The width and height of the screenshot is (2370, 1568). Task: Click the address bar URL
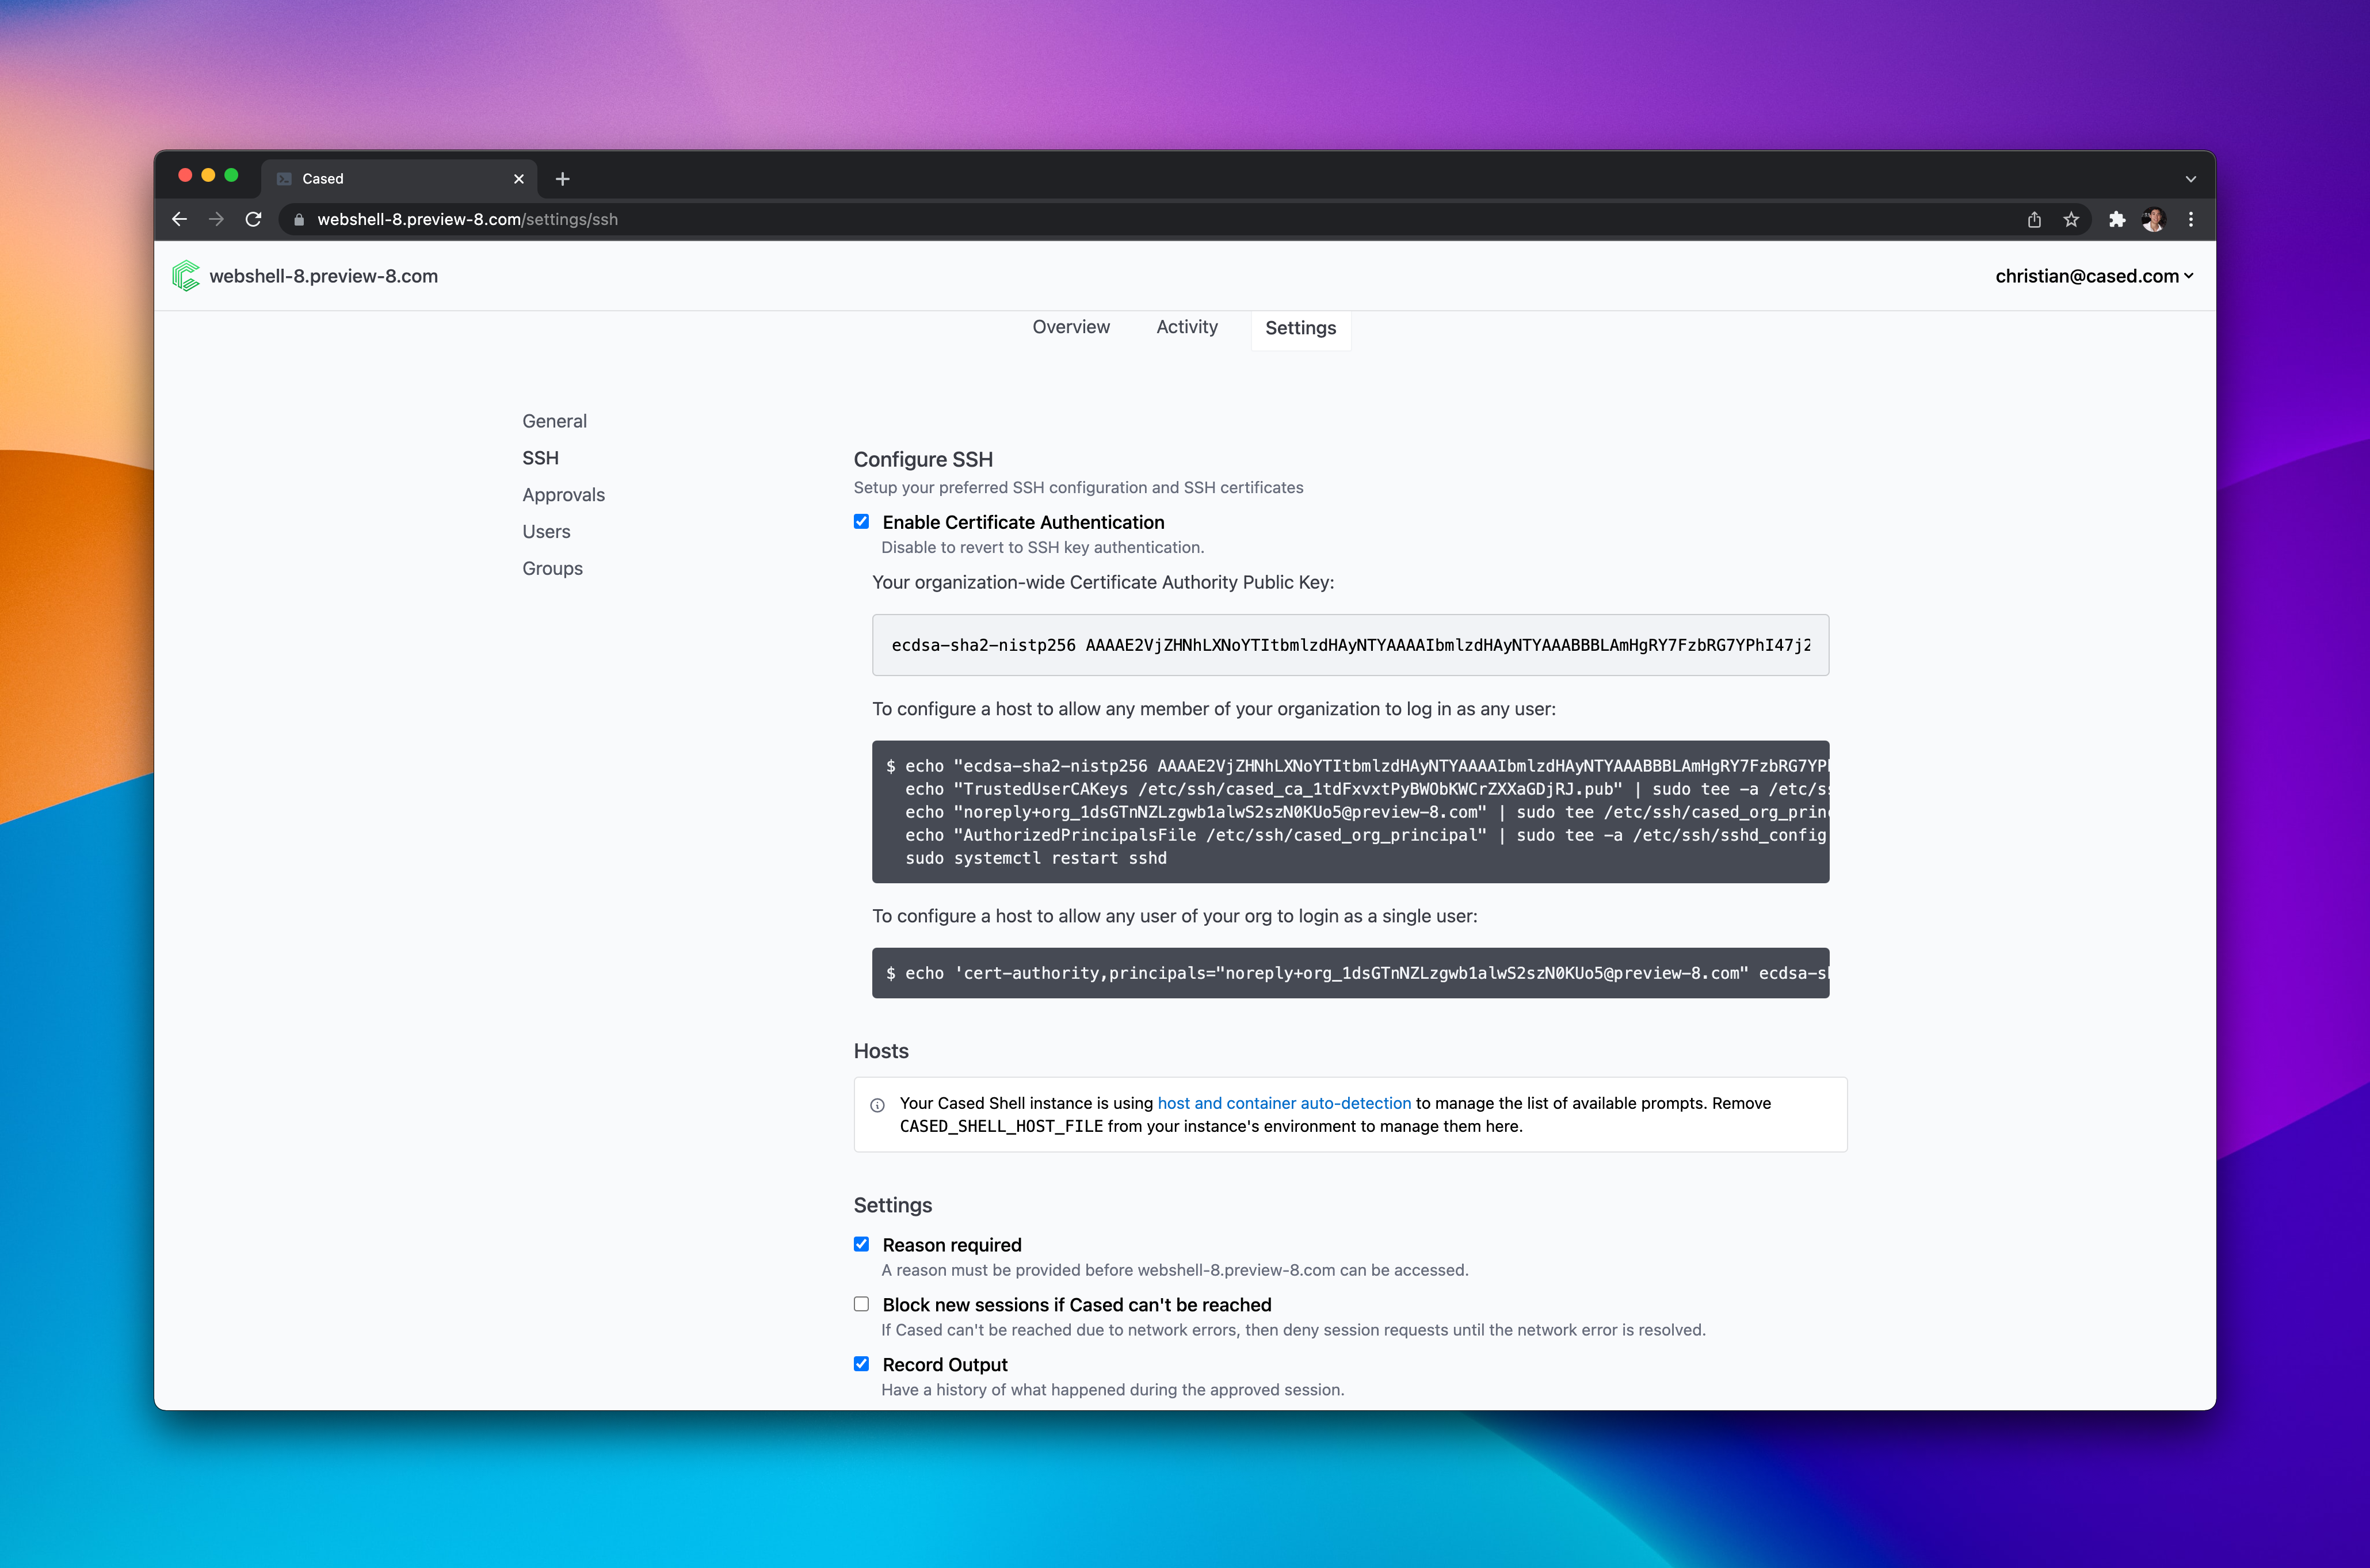(467, 220)
